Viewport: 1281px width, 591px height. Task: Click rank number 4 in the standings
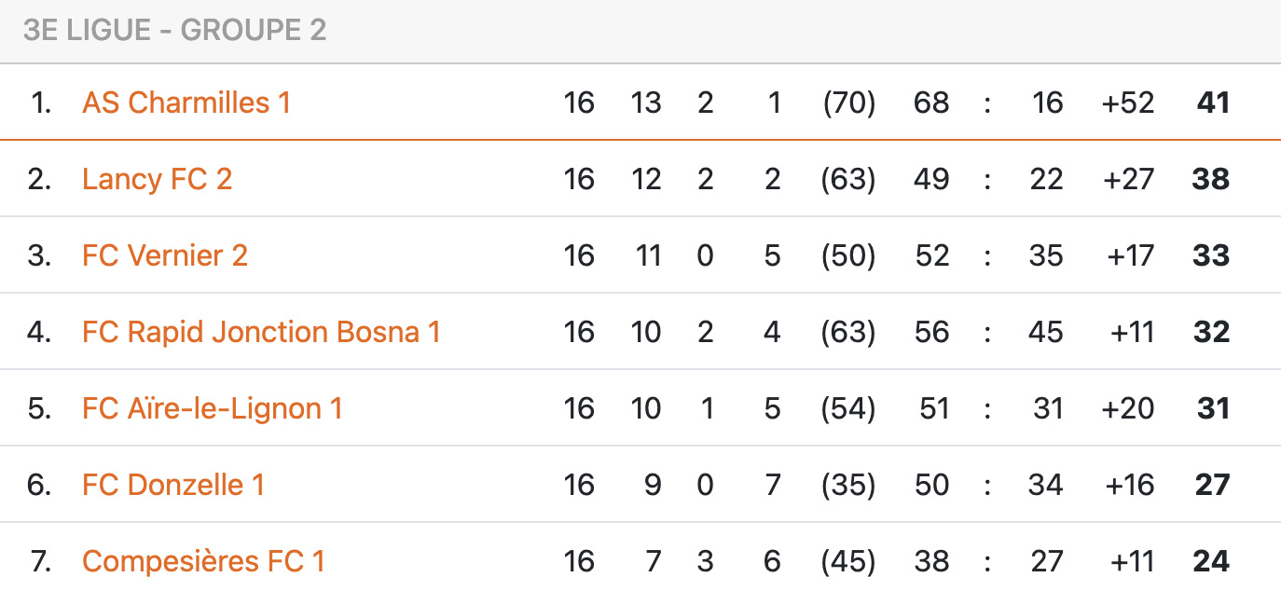pyautogui.click(x=39, y=332)
